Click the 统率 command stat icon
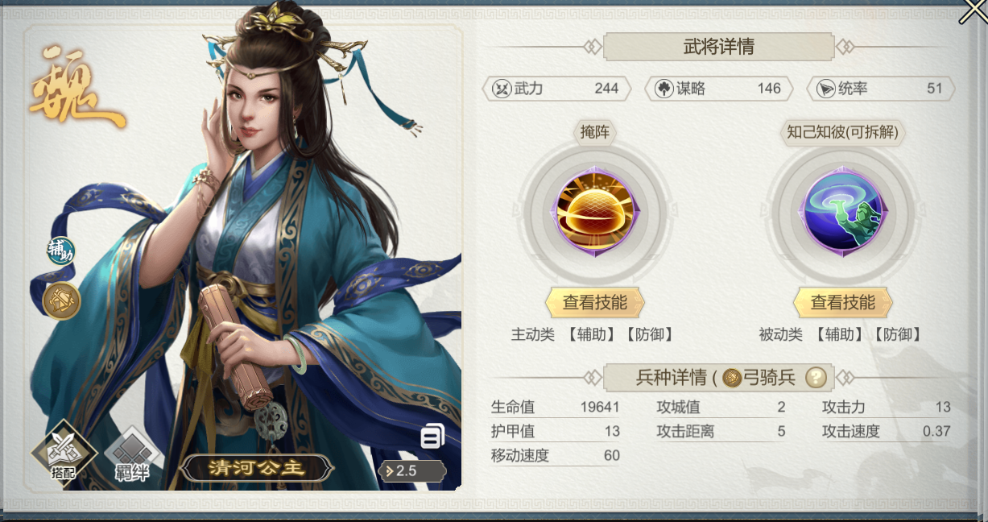Viewport: 988px width, 522px height. click(x=826, y=89)
